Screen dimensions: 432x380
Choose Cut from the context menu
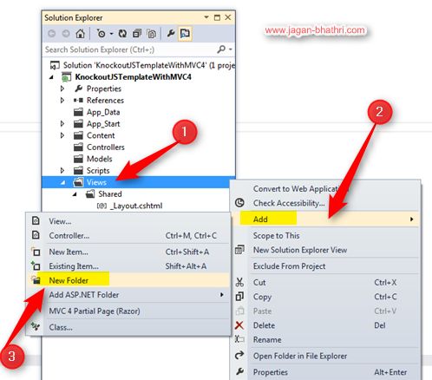325,283
